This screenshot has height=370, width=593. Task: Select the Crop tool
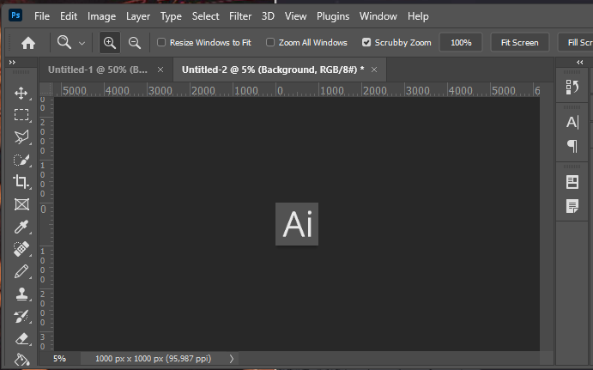coord(21,182)
